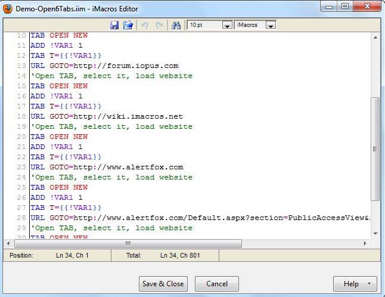The width and height of the screenshot is (385, 297).
Task: Expand the Help button dropdown arrow
Action: [x=369, y=283]
